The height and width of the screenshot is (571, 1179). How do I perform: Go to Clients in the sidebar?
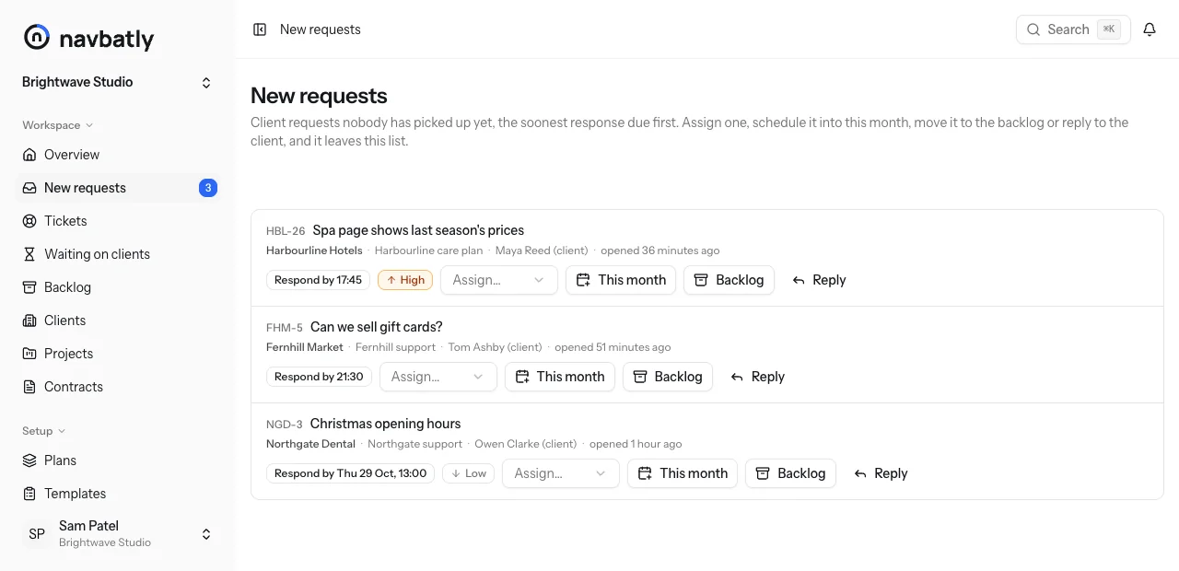[118, 320]
